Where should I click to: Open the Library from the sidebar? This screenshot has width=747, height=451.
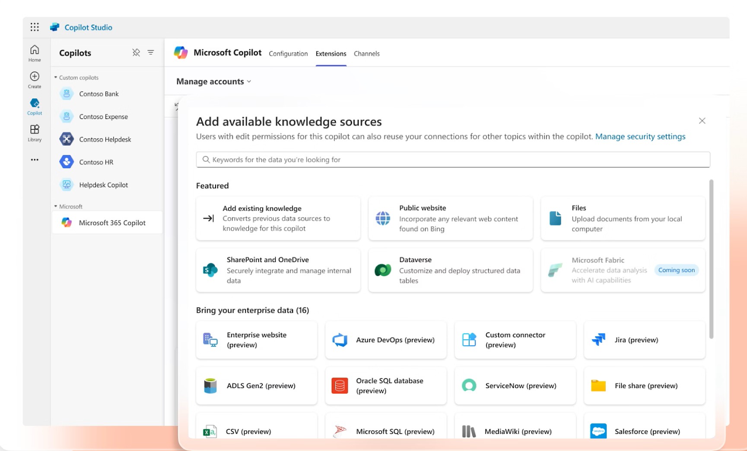34,132
